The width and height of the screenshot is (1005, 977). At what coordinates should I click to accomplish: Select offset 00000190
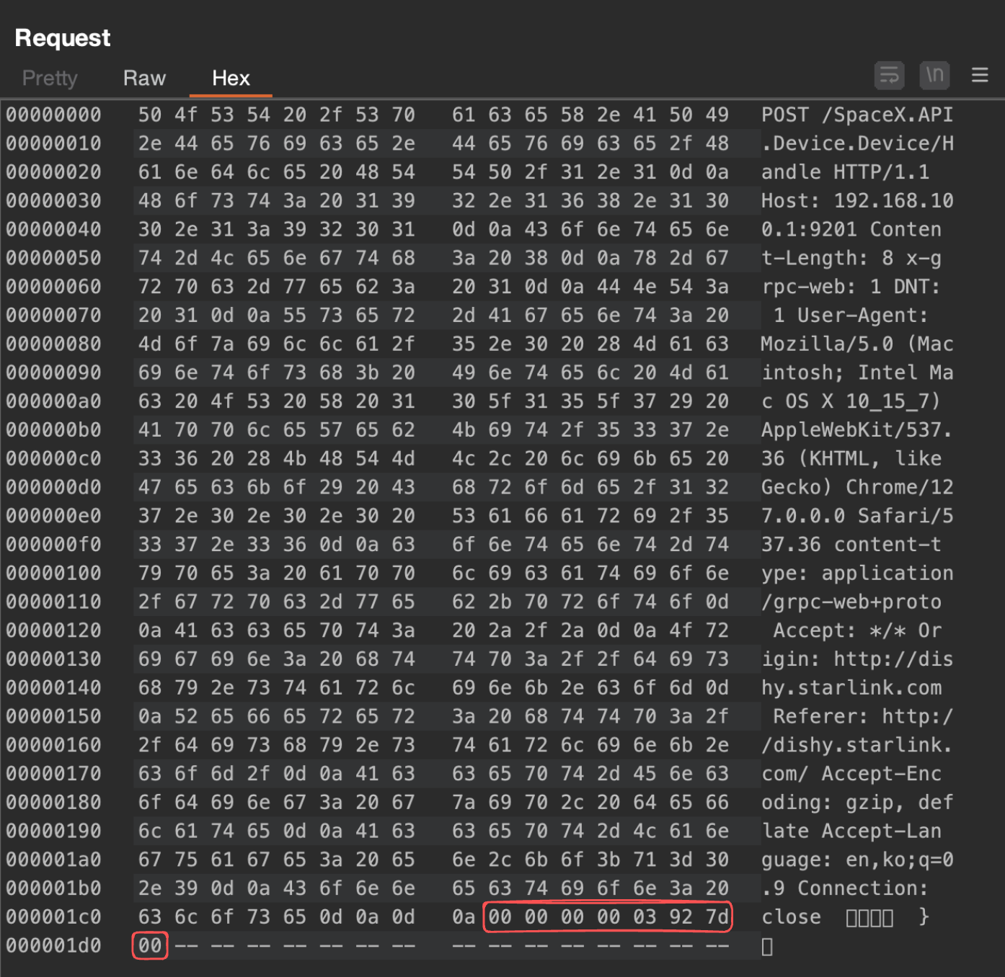point(54,831)
